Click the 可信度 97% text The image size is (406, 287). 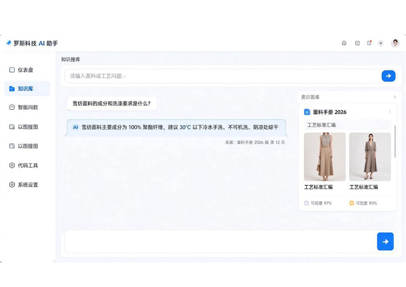pyautogui.click(x=321, y=203)
